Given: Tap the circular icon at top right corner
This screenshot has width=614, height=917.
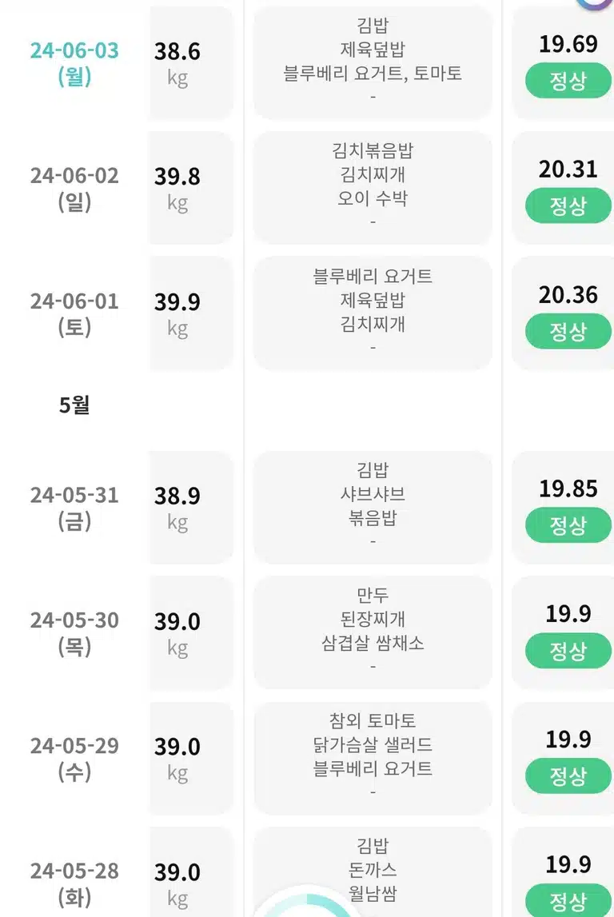Looking at the screenshot, I should 596,3.
